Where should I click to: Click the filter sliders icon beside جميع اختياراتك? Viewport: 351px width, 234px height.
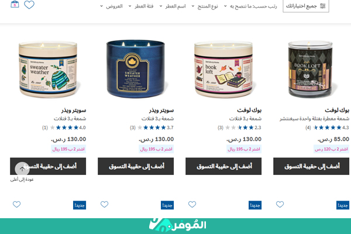click(x=322, y=6)
